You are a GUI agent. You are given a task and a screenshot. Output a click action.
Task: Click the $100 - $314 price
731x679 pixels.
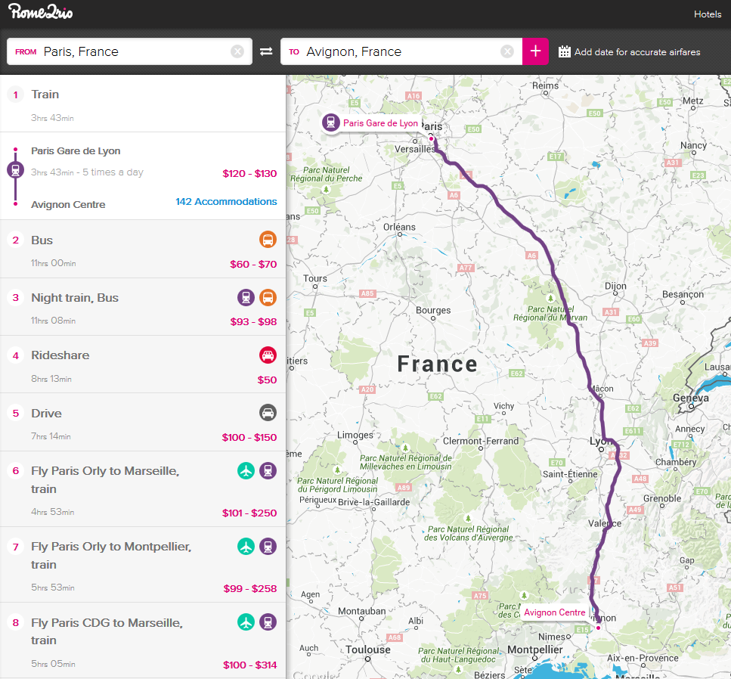click(x=250, y=665)
